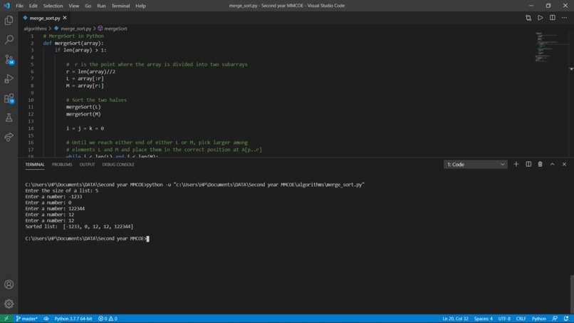The width and height of the screenshot is (574, 323).
Task: Click the terminal vertical scrollbar
Action: click(x=572, y=293)
